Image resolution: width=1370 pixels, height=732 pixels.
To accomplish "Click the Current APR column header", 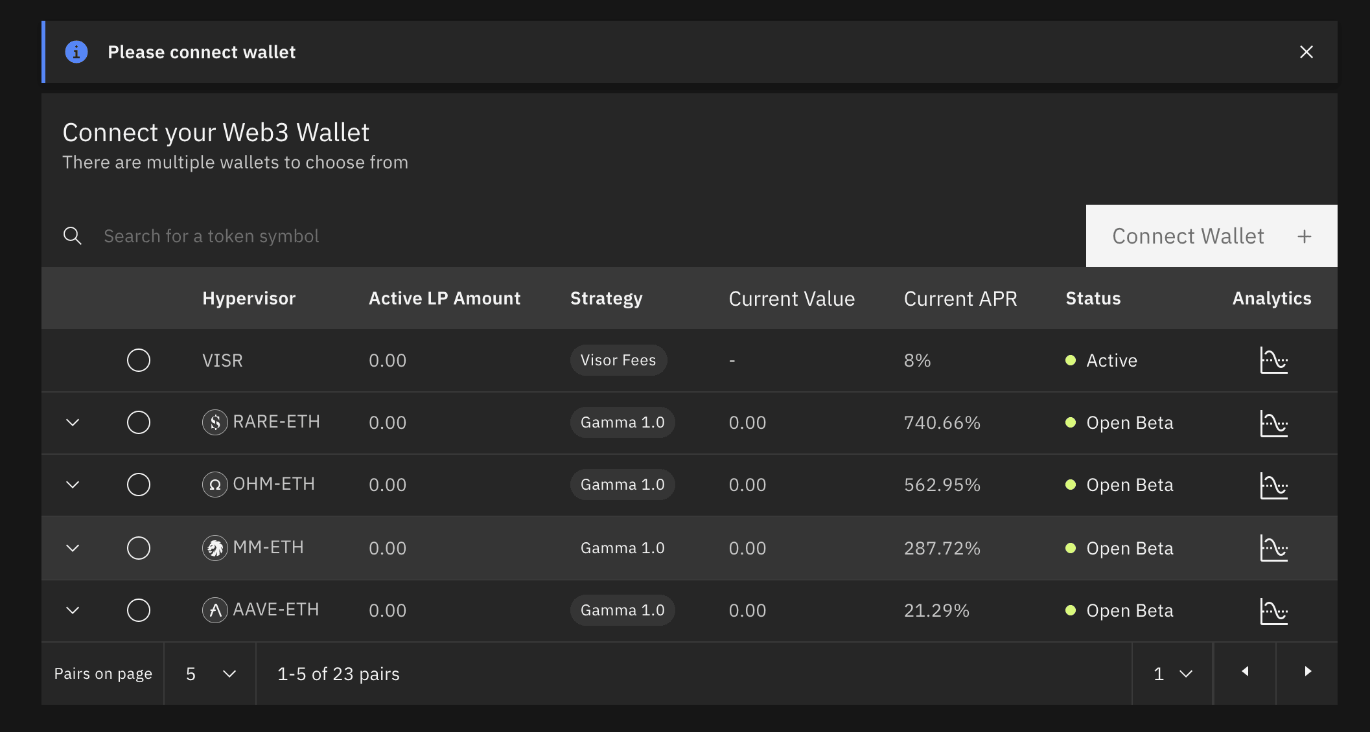I will pyautogui.click(x=960, y=299).
